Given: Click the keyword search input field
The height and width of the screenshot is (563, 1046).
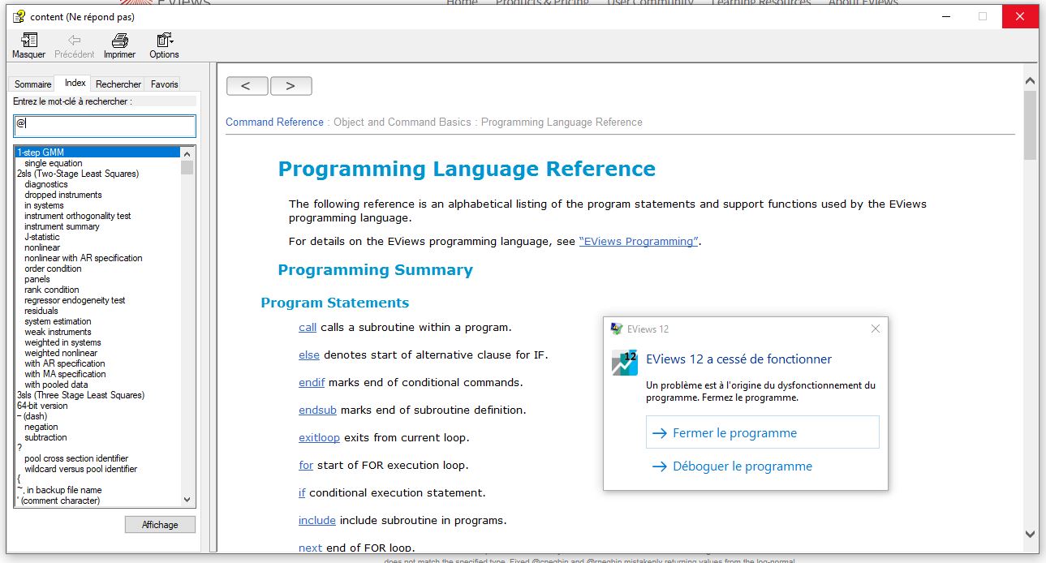Looking at the screenshot, I should (105, 126).
